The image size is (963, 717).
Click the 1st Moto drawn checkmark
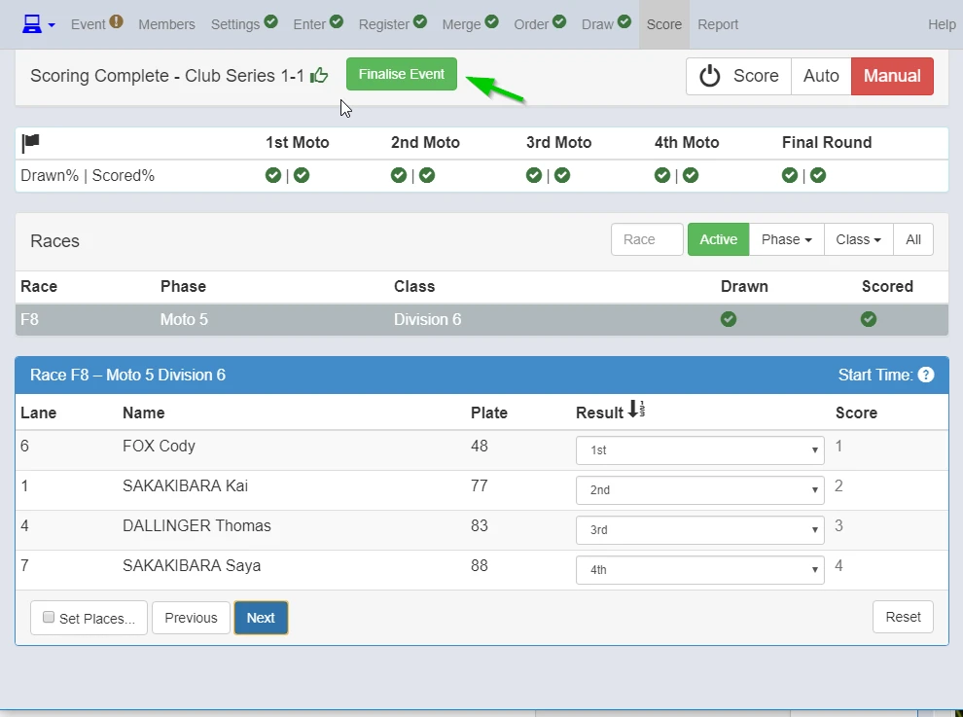point(273,176)
